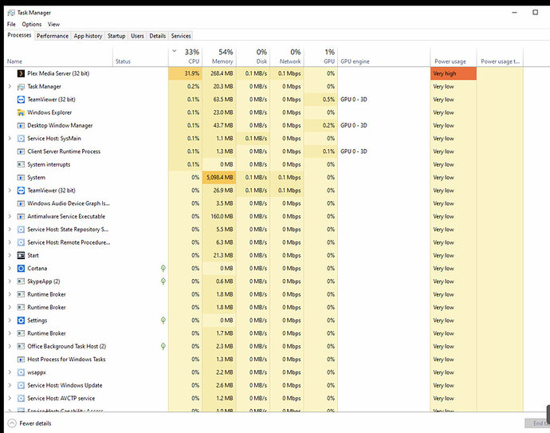
Task: Expand Service Host: Windows Update
Action: tap(10, 385)
